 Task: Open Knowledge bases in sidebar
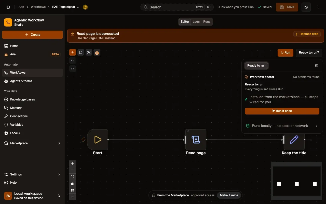click(x=33, y=99)
